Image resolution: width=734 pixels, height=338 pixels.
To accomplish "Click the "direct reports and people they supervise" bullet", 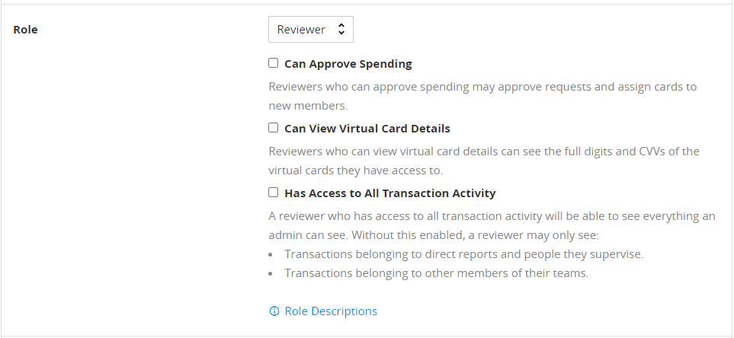I will pos(463,254).
